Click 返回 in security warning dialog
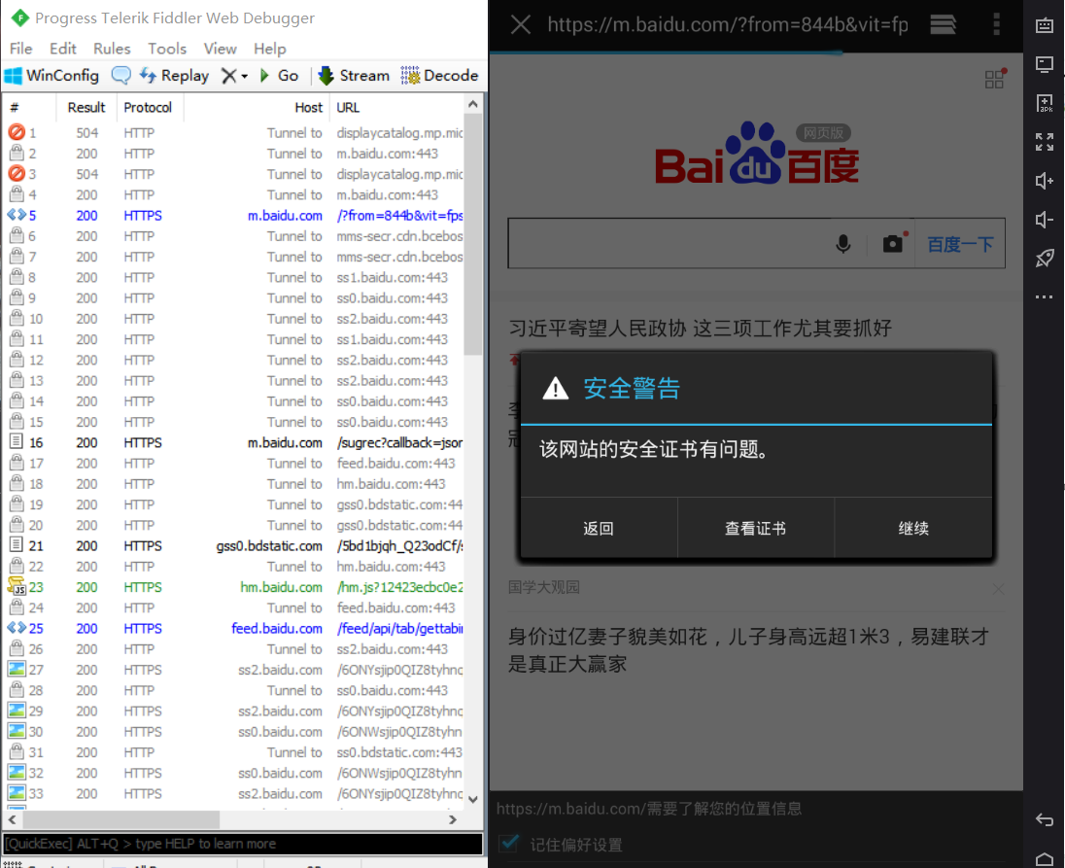1065x868 pixels. pyautogui.click(x=599, y=528)
